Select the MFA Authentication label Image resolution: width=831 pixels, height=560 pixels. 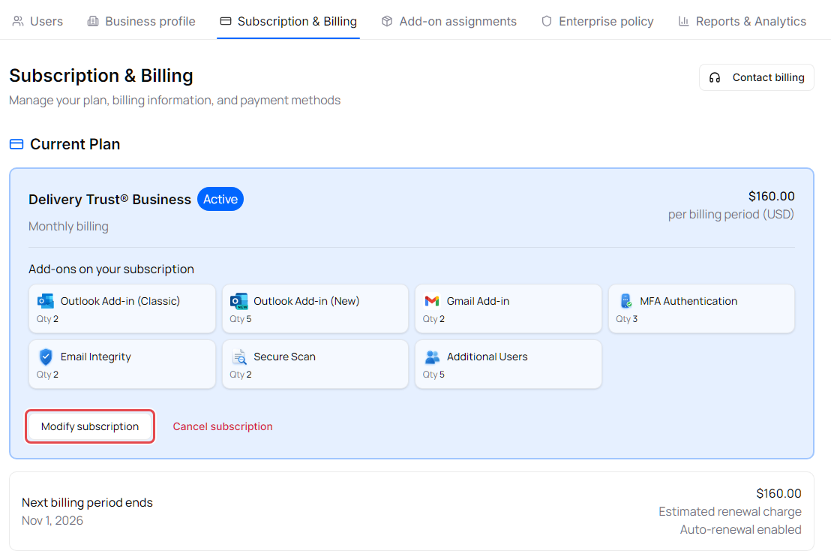point(688,301)
